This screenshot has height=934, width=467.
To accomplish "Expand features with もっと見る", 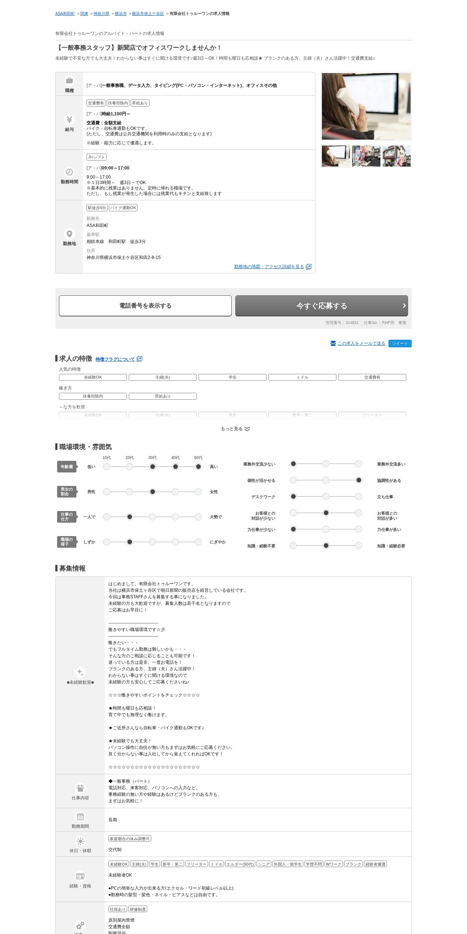I will tap(235, 429).
